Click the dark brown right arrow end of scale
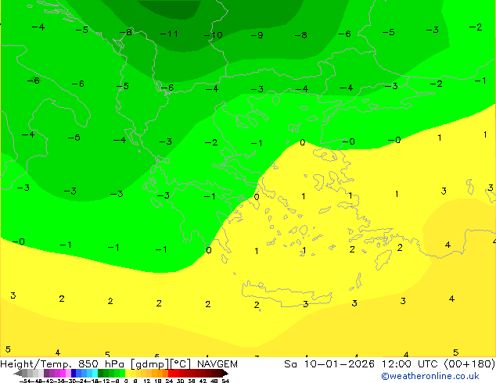The width and height of the screenshot is (496, 383). pyautogui.click(x=225, y=373)
